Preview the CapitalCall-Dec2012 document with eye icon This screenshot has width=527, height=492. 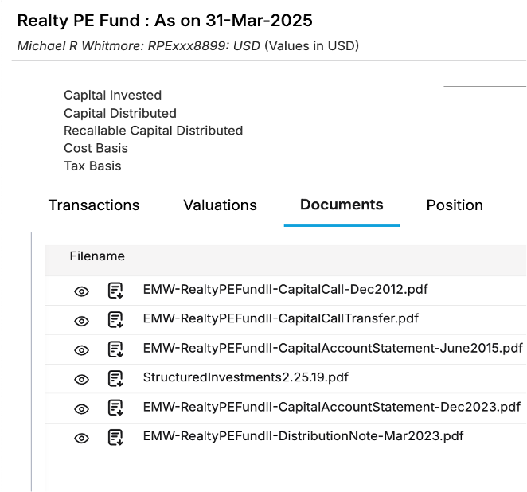[x=81, y=291]
